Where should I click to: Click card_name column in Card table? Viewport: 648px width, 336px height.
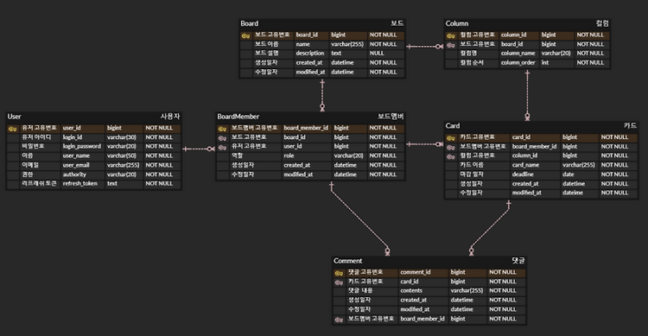[x=525, y=165]
